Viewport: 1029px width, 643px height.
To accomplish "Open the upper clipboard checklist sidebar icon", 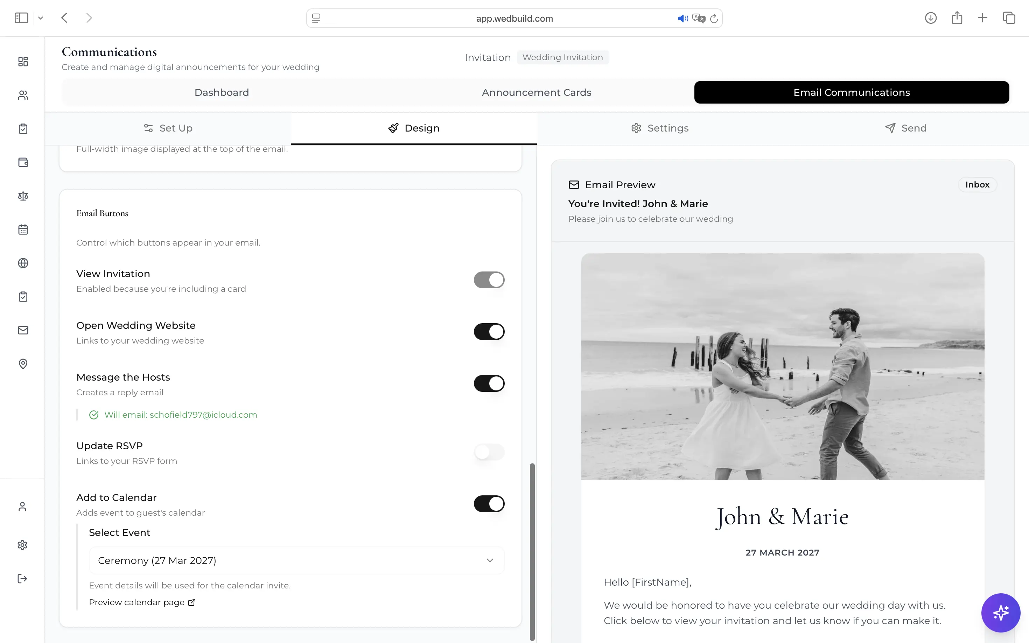I will pos(23,129).
